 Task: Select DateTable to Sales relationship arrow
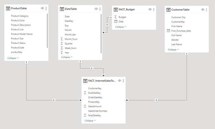click(x=92, y=68)
